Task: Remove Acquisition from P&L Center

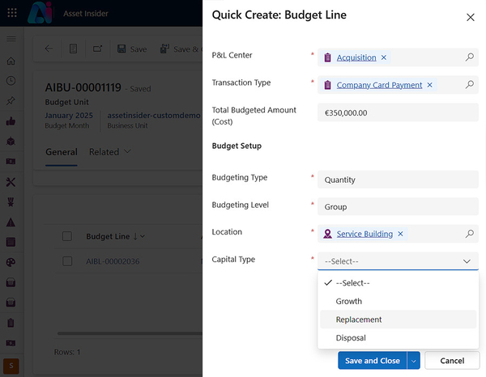Action: click(384, 57)
